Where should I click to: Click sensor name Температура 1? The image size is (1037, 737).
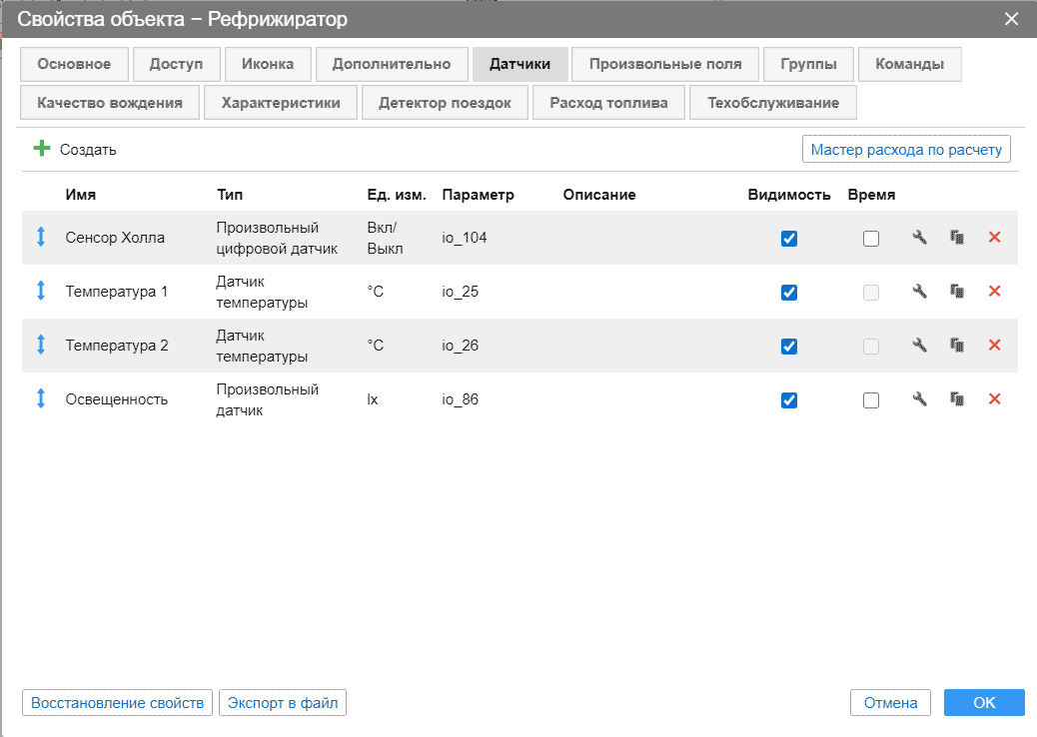point(117,292)
